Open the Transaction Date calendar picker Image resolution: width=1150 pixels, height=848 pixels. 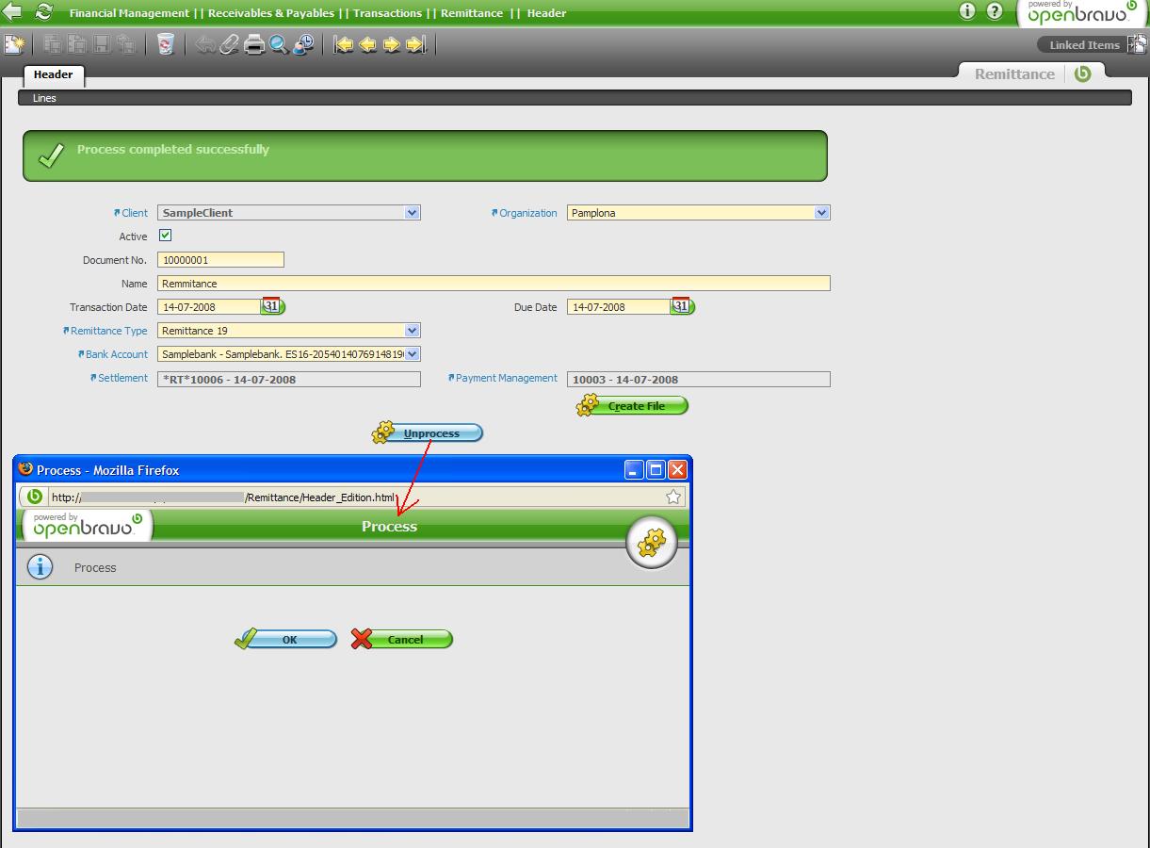(x=271, y=306)
